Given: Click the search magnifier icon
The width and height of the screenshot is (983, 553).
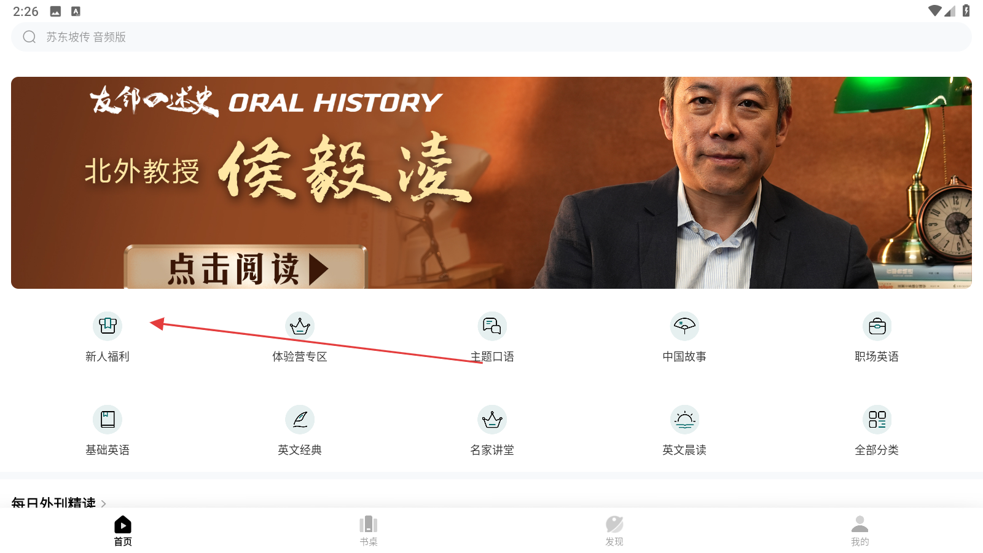Looking at the screenshot, I should click(29, 37).
